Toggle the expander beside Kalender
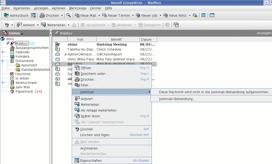The width and height of the screenshot is (272, 164). coord(3,52)
